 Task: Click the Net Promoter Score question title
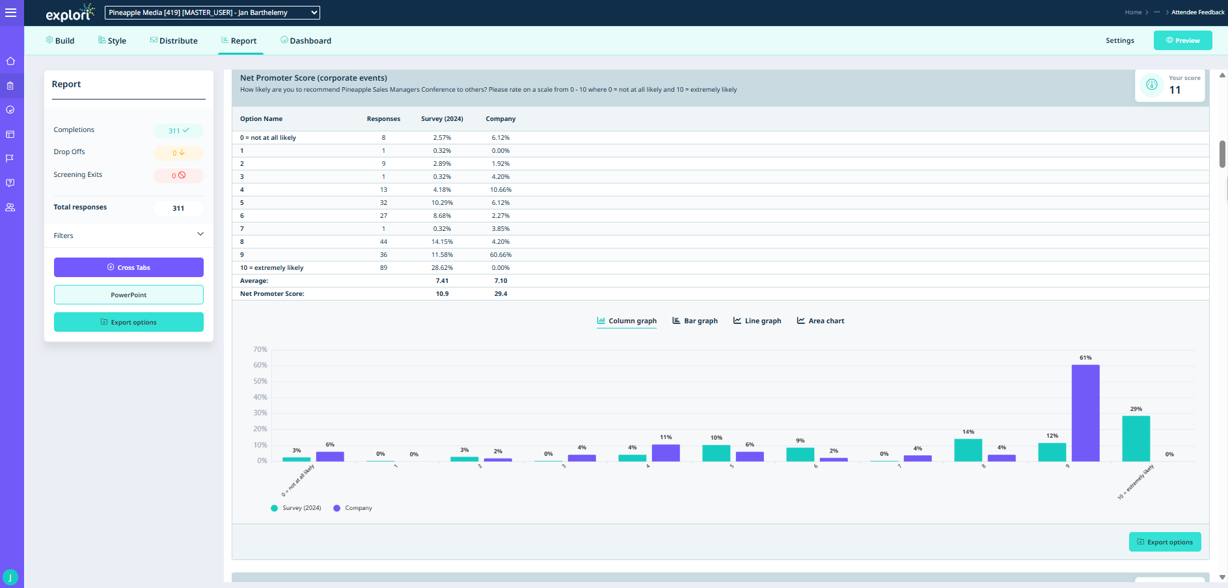(314, 78)
